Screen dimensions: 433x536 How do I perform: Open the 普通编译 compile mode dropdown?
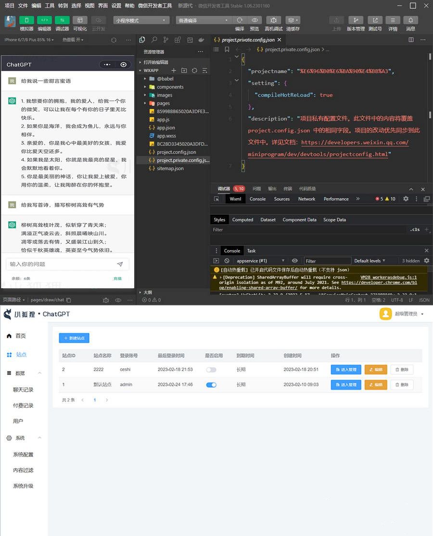point(202,20)
